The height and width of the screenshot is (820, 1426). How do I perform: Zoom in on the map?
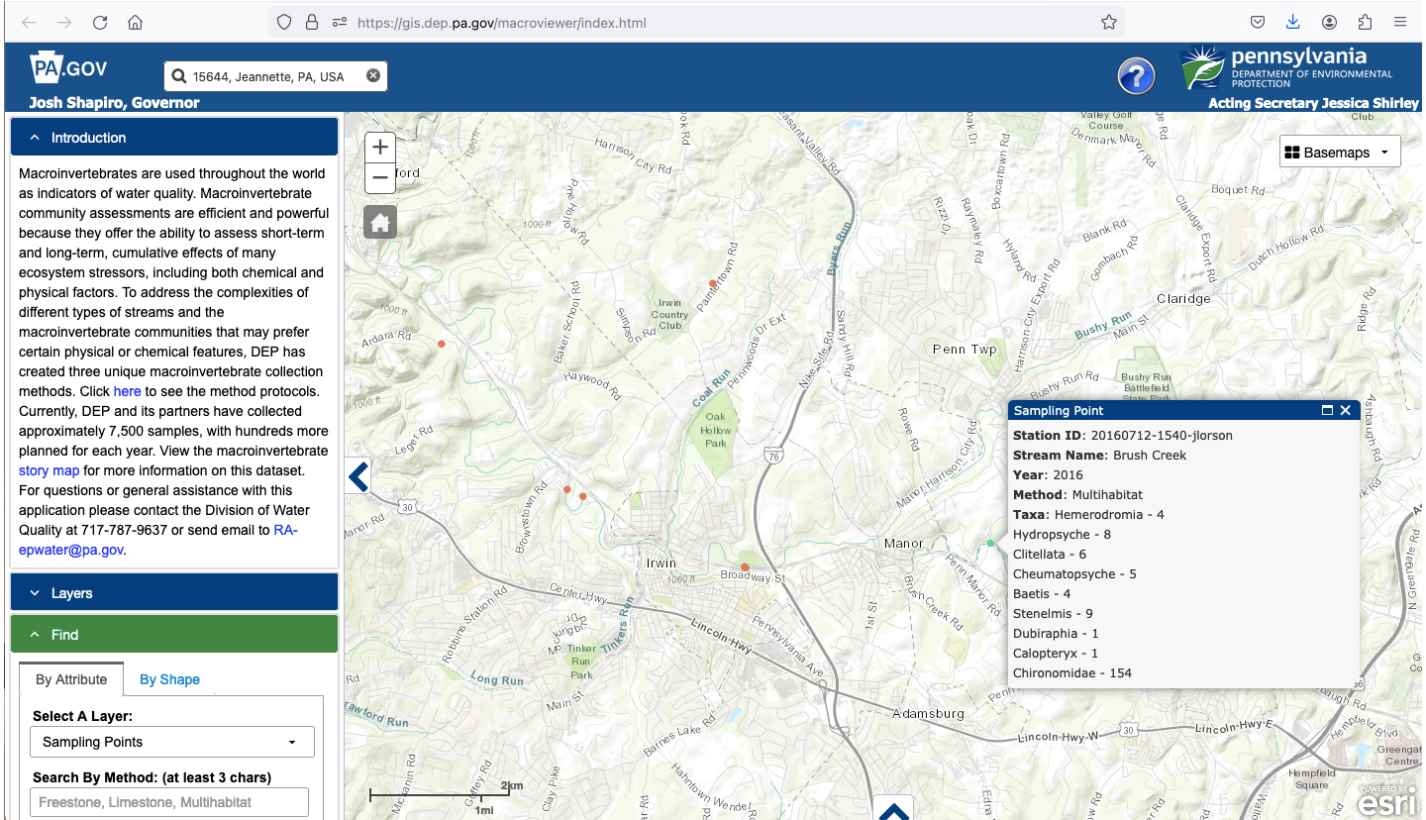coord(380,148)
